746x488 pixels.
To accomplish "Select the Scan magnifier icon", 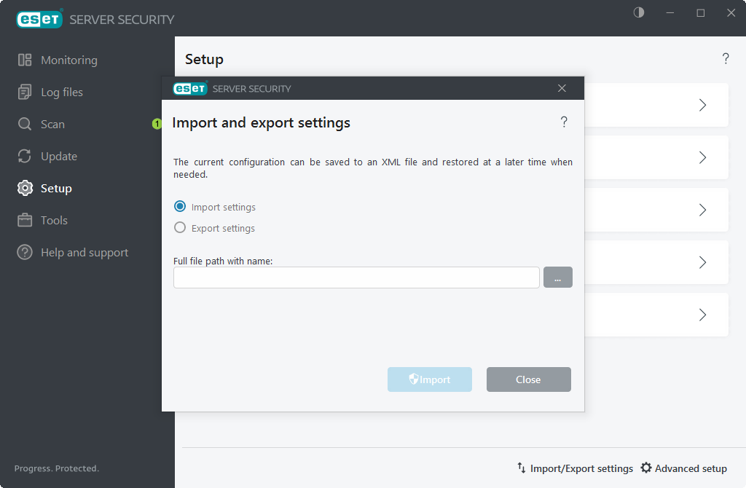I will point(25,124).
